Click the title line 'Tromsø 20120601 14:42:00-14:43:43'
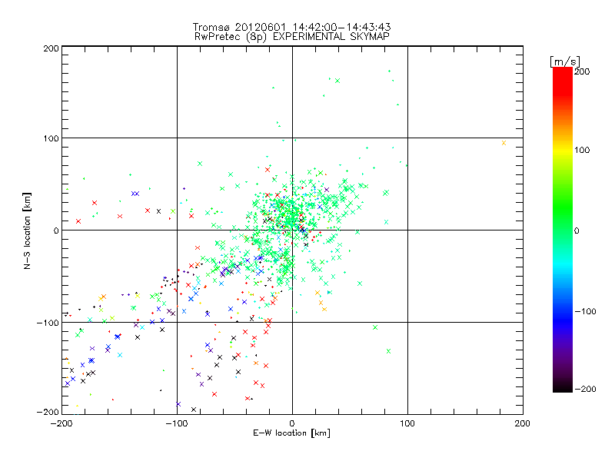615x461 pixels. 291,27
